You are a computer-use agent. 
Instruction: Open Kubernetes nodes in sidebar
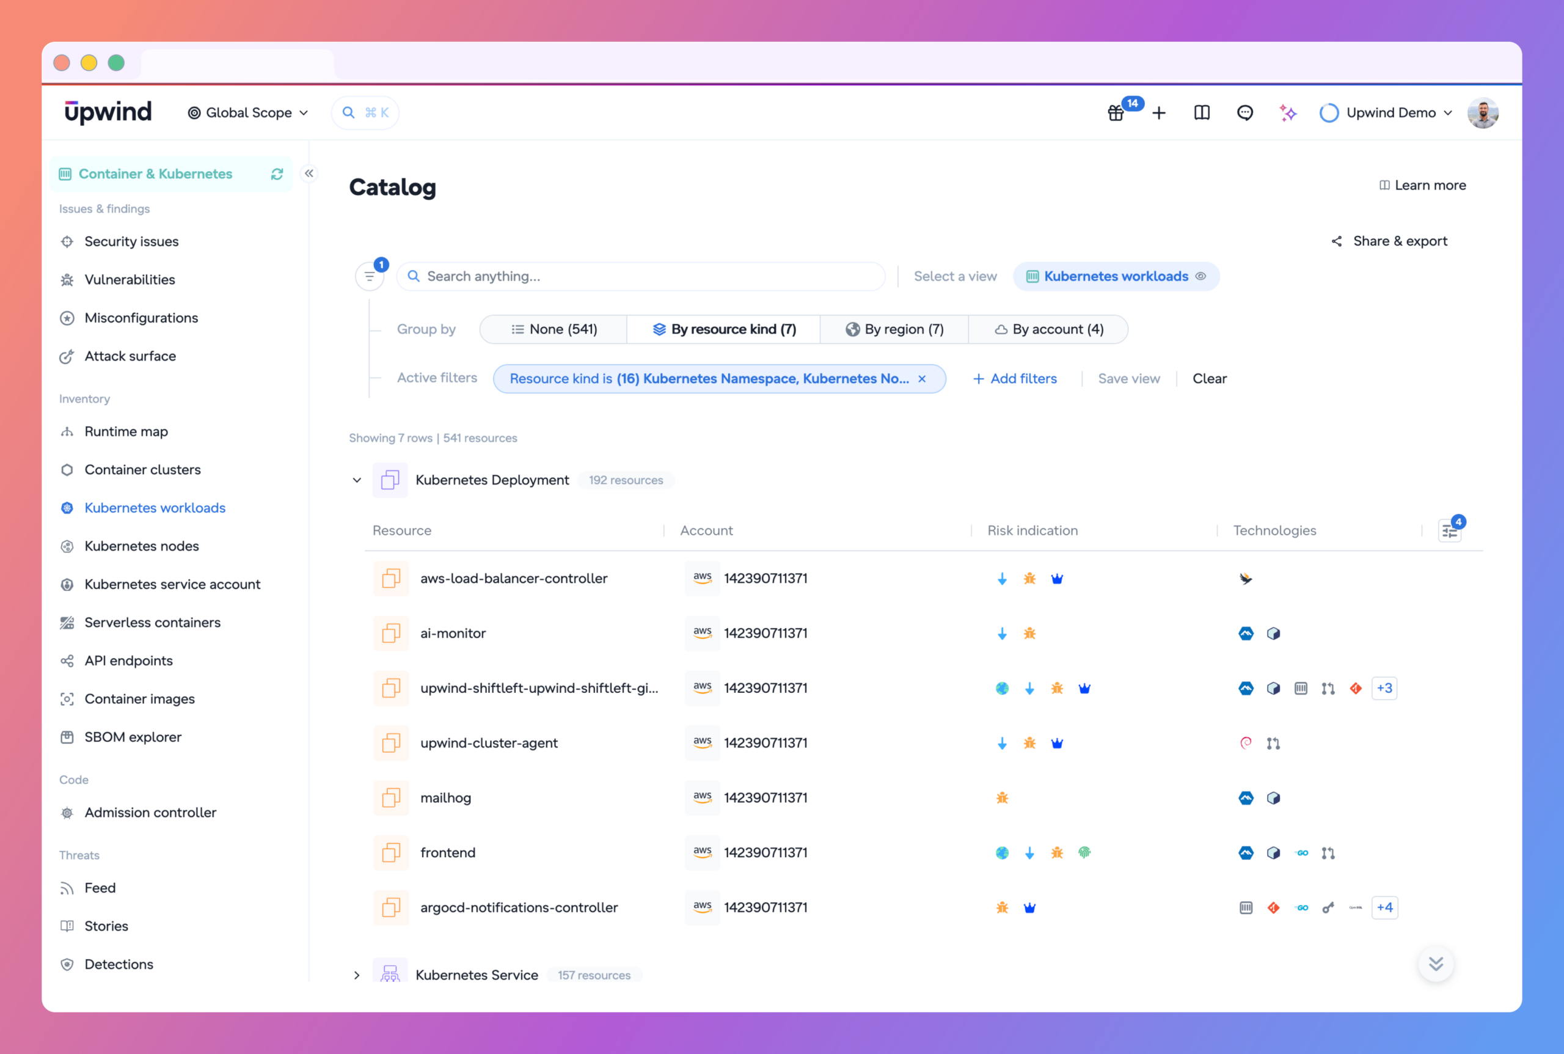tap(142, 546)
